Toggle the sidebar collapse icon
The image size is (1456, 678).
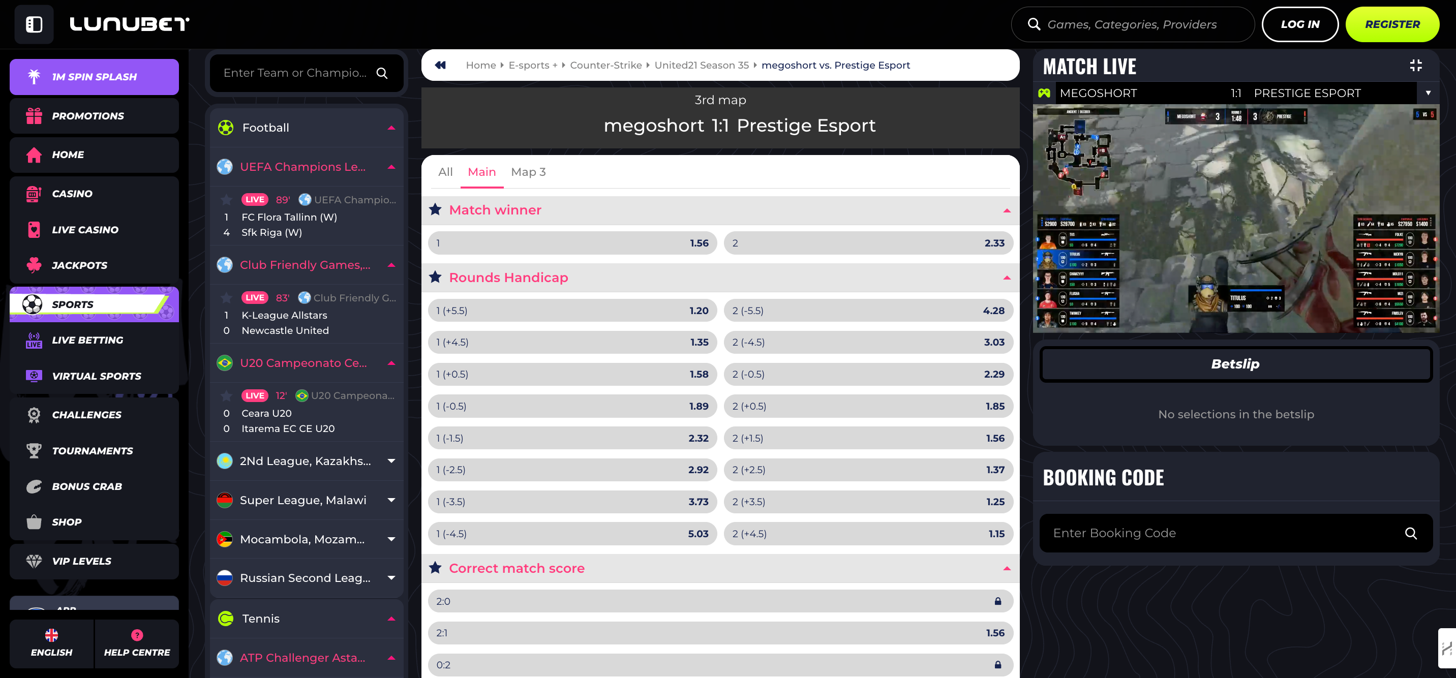(34, 24)
